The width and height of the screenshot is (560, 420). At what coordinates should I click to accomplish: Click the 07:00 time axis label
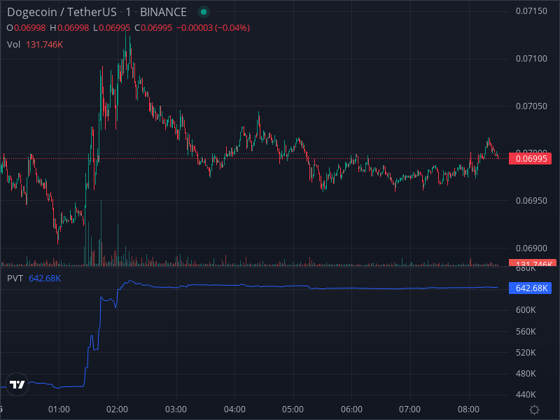tap(409, 409)
